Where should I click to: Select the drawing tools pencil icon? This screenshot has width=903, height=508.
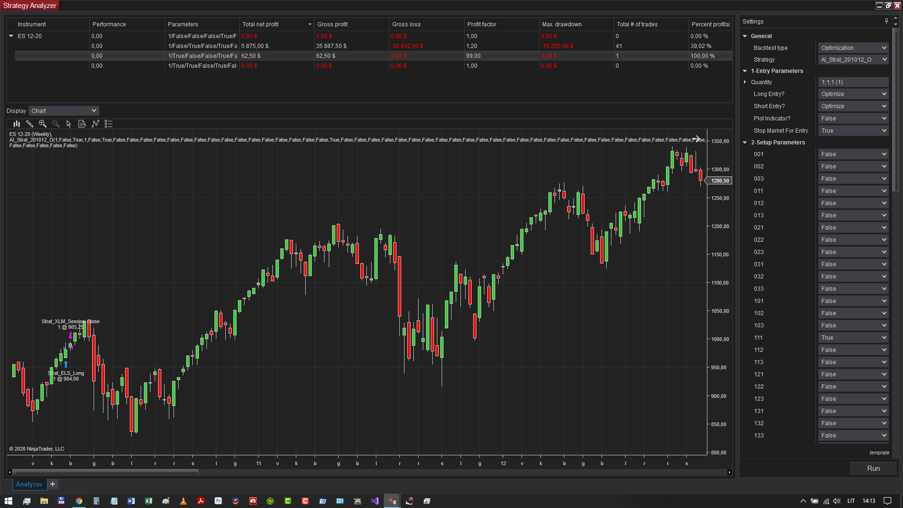click(x=30, y=124)
